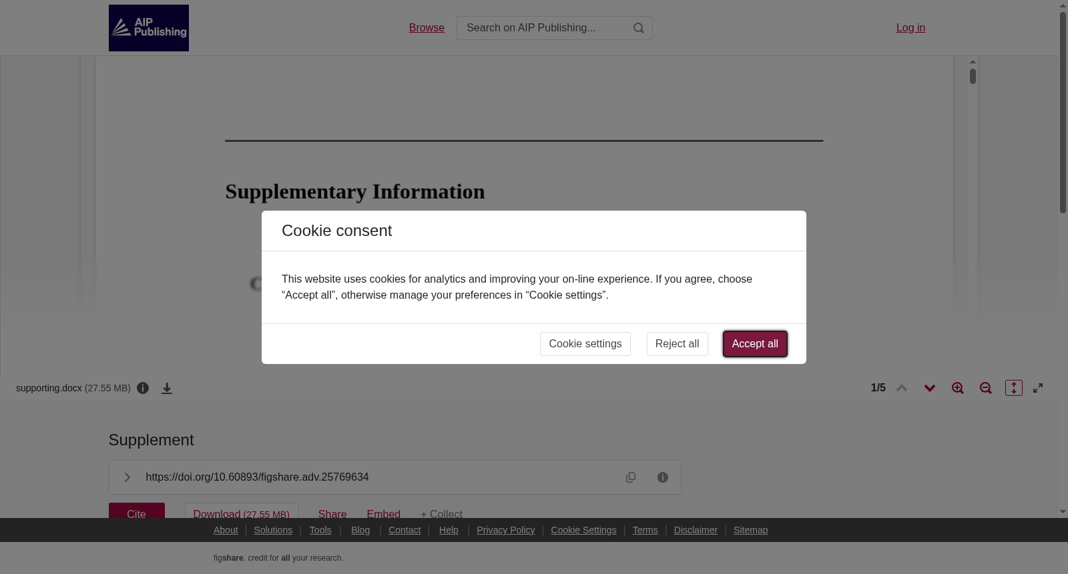Click the page counter 1/5

pyautogui.click(x=878, y=388)
